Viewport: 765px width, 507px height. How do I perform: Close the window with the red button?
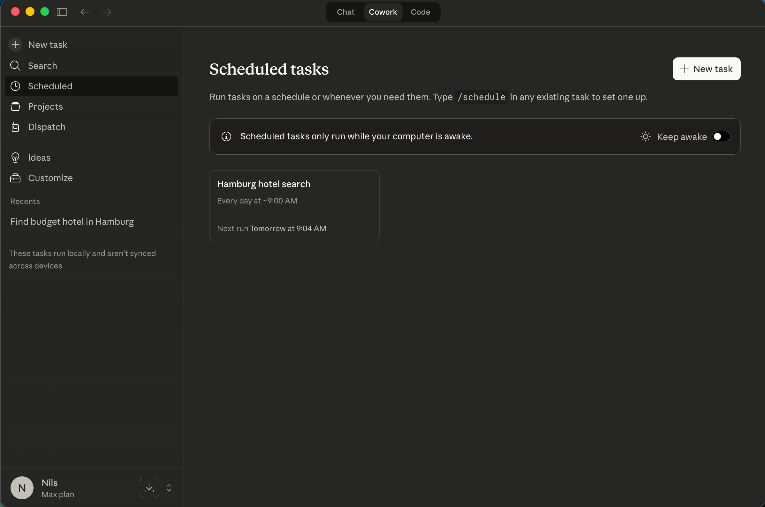click(15, 12)
